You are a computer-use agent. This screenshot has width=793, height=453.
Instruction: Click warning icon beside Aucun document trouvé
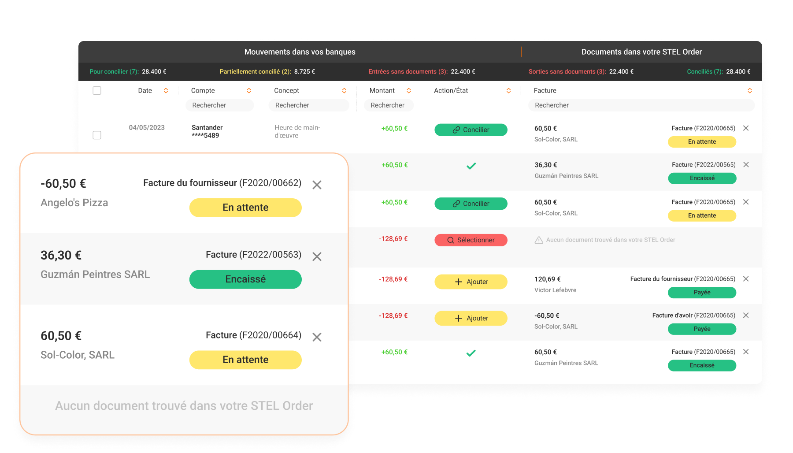click(539, 240)
